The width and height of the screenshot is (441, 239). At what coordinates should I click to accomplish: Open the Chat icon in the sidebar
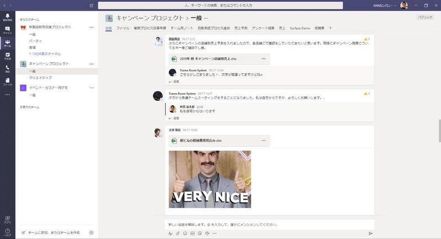point(8,30)
